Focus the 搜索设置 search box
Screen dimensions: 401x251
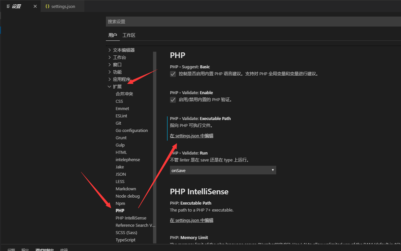click(253, 22)
